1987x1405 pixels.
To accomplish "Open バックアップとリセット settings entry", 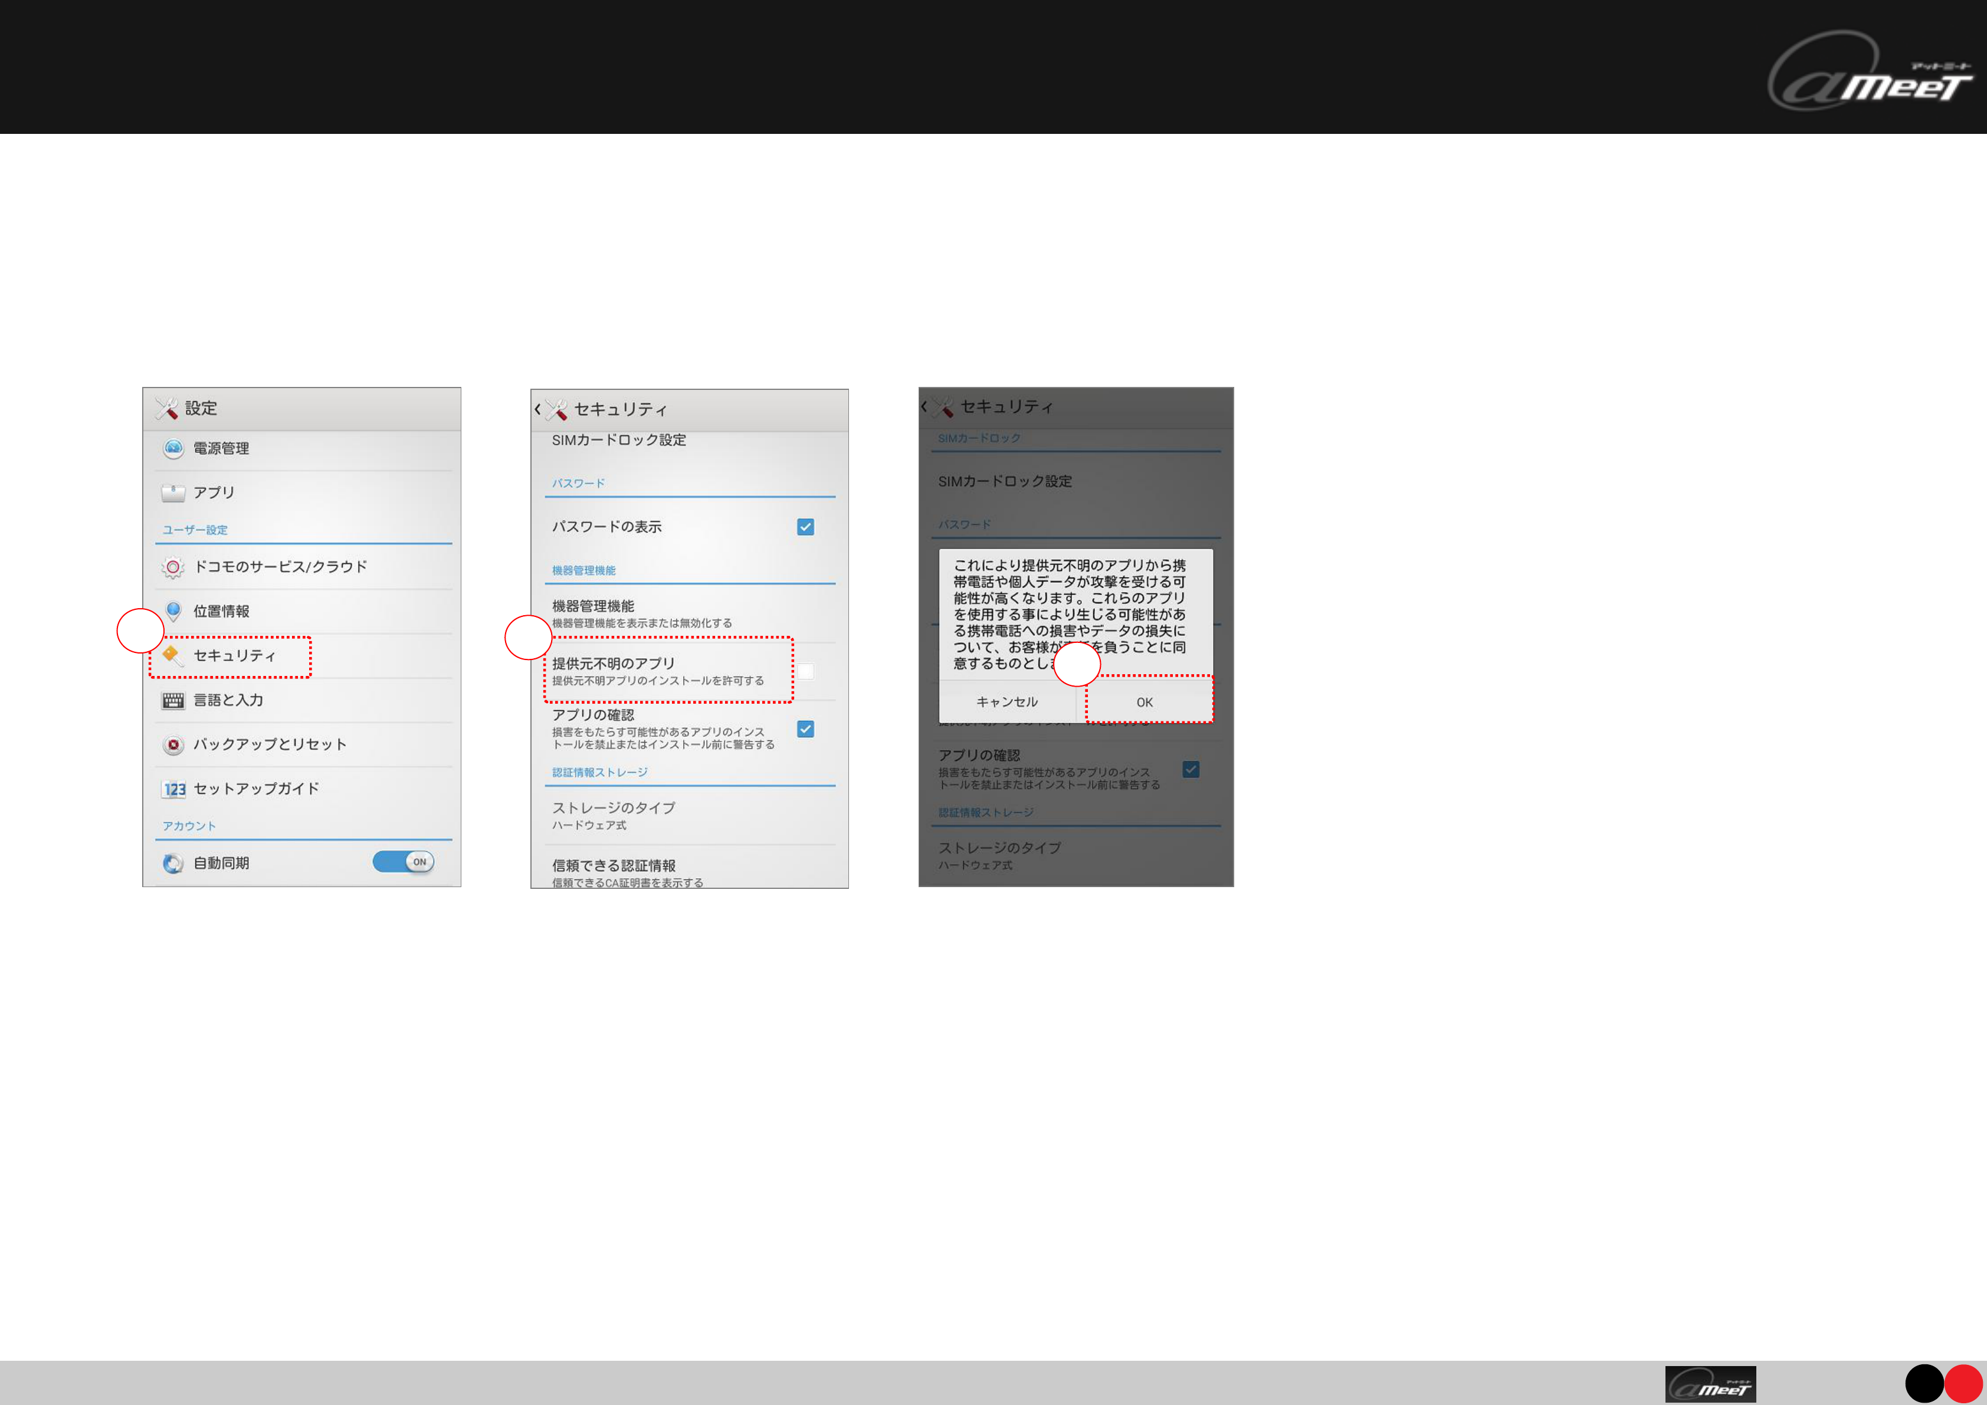I will [304, 745].
